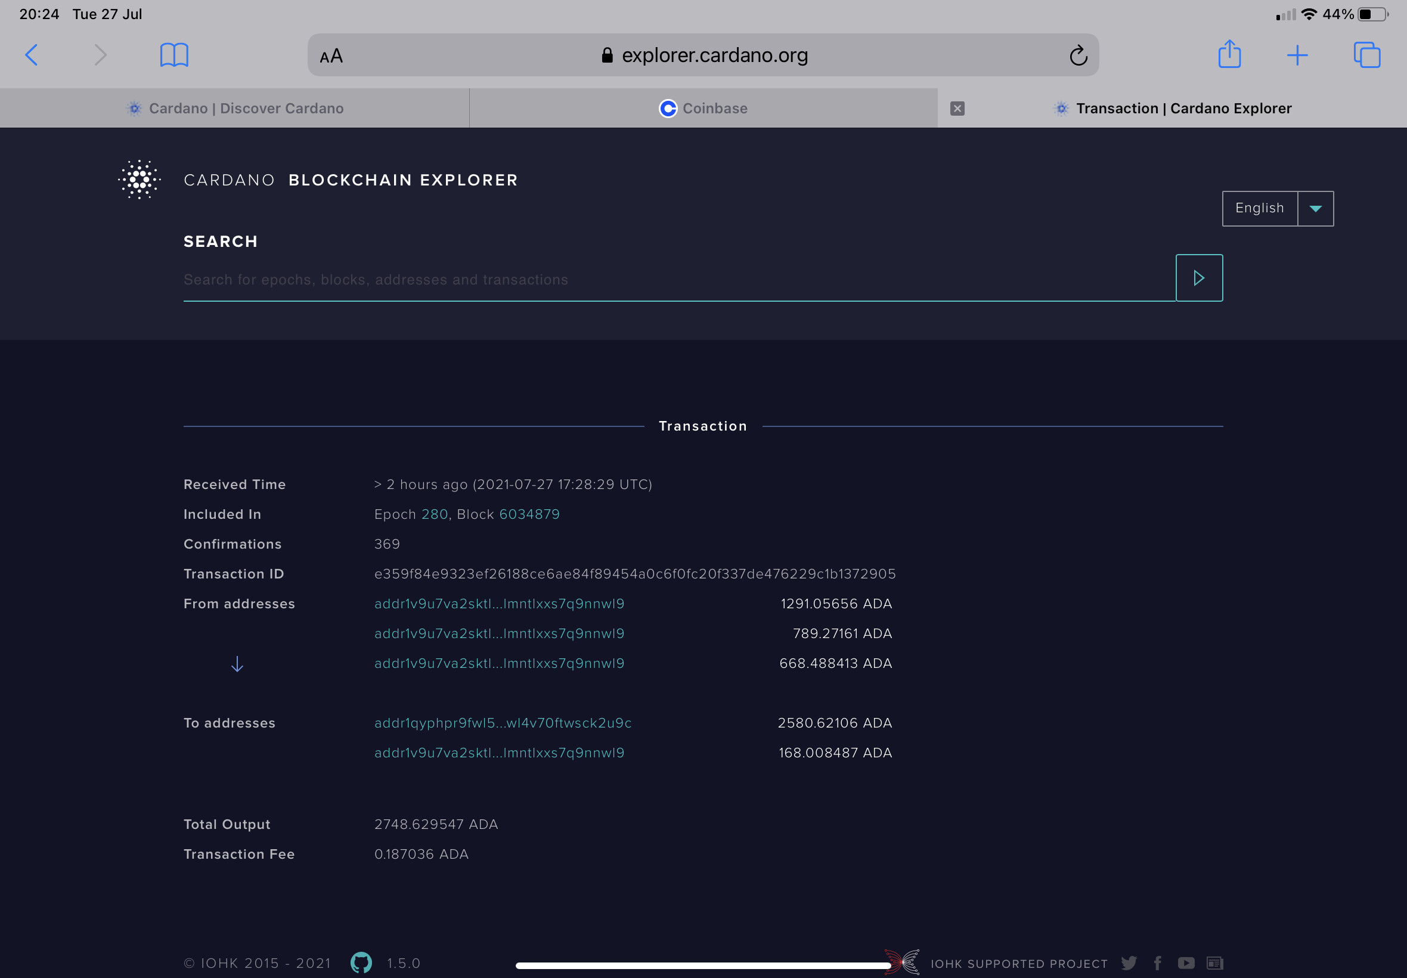Tap the share icon in toolbar

click(x=1229, y=54)
